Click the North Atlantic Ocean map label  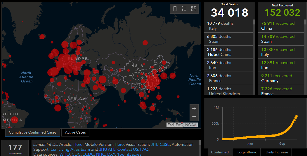26,77
